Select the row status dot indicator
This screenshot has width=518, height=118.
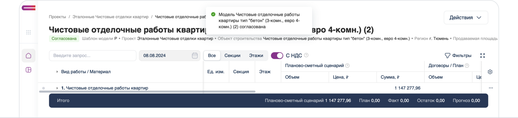click(x=43, y=88)
